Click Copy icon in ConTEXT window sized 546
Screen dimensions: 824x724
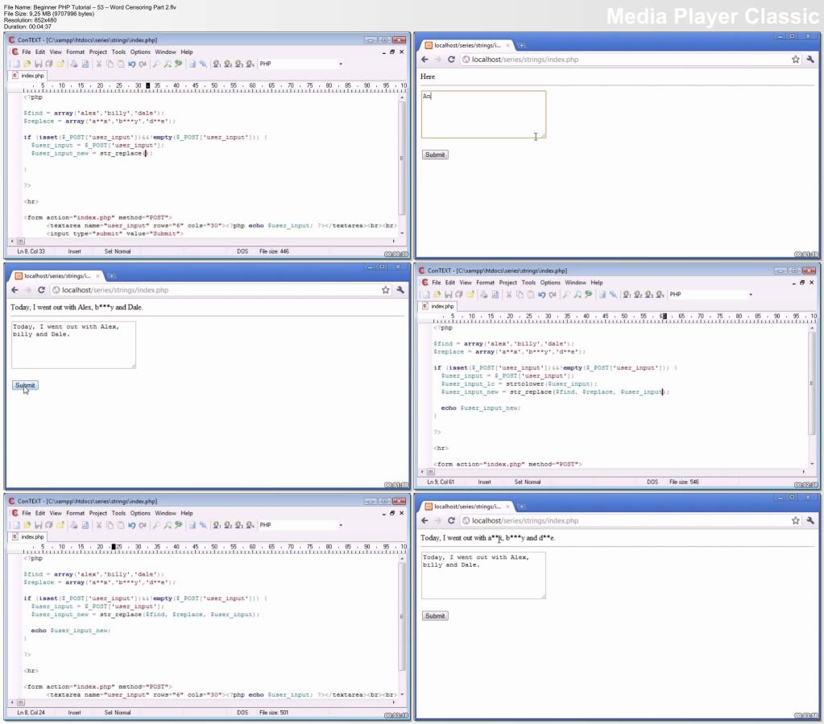click(x=520, y=295)
